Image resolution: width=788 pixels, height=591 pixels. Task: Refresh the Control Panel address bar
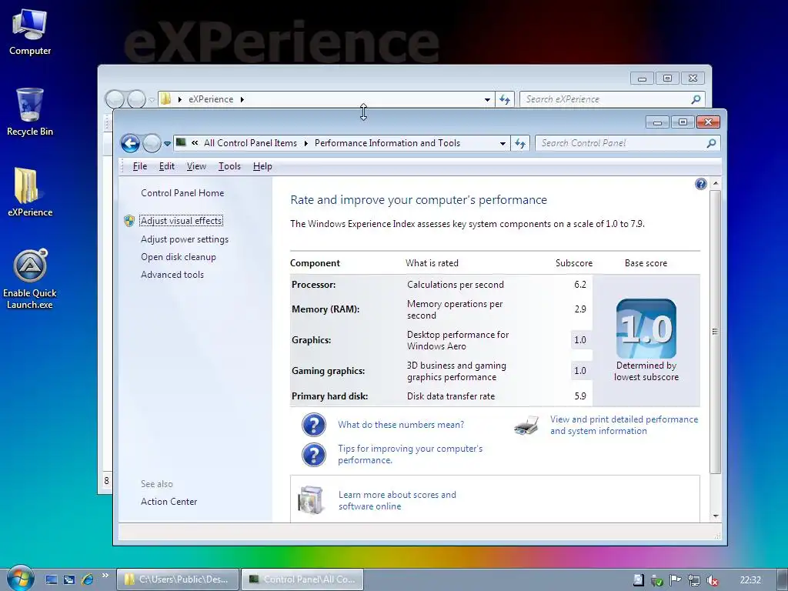[520, 143]
